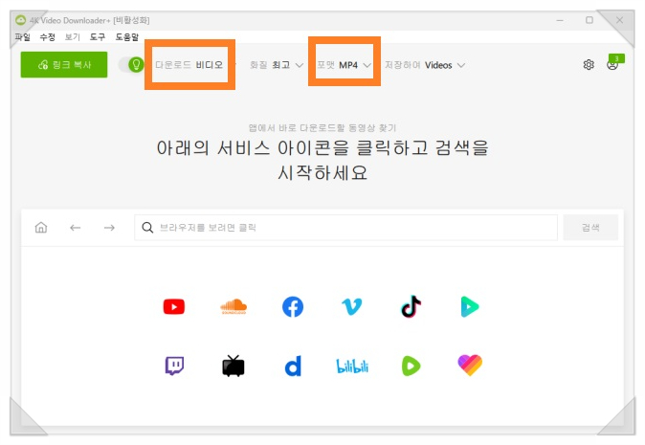Open the Twitch service icon
The image size is (645, 445).
tap(174, 366)
